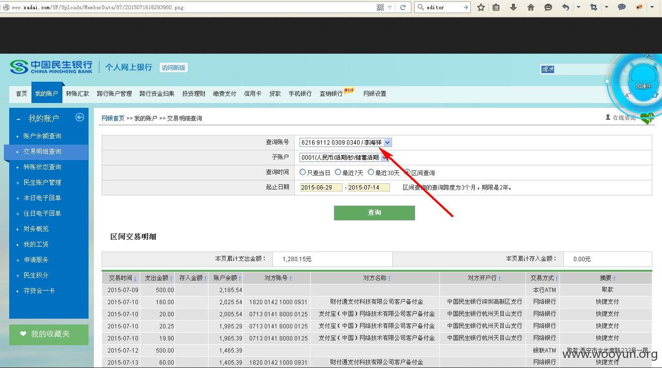This screenshot has width=662, height=368.
Task: Click the end date field 2015-07-14
Action: (x=368, y=187)
